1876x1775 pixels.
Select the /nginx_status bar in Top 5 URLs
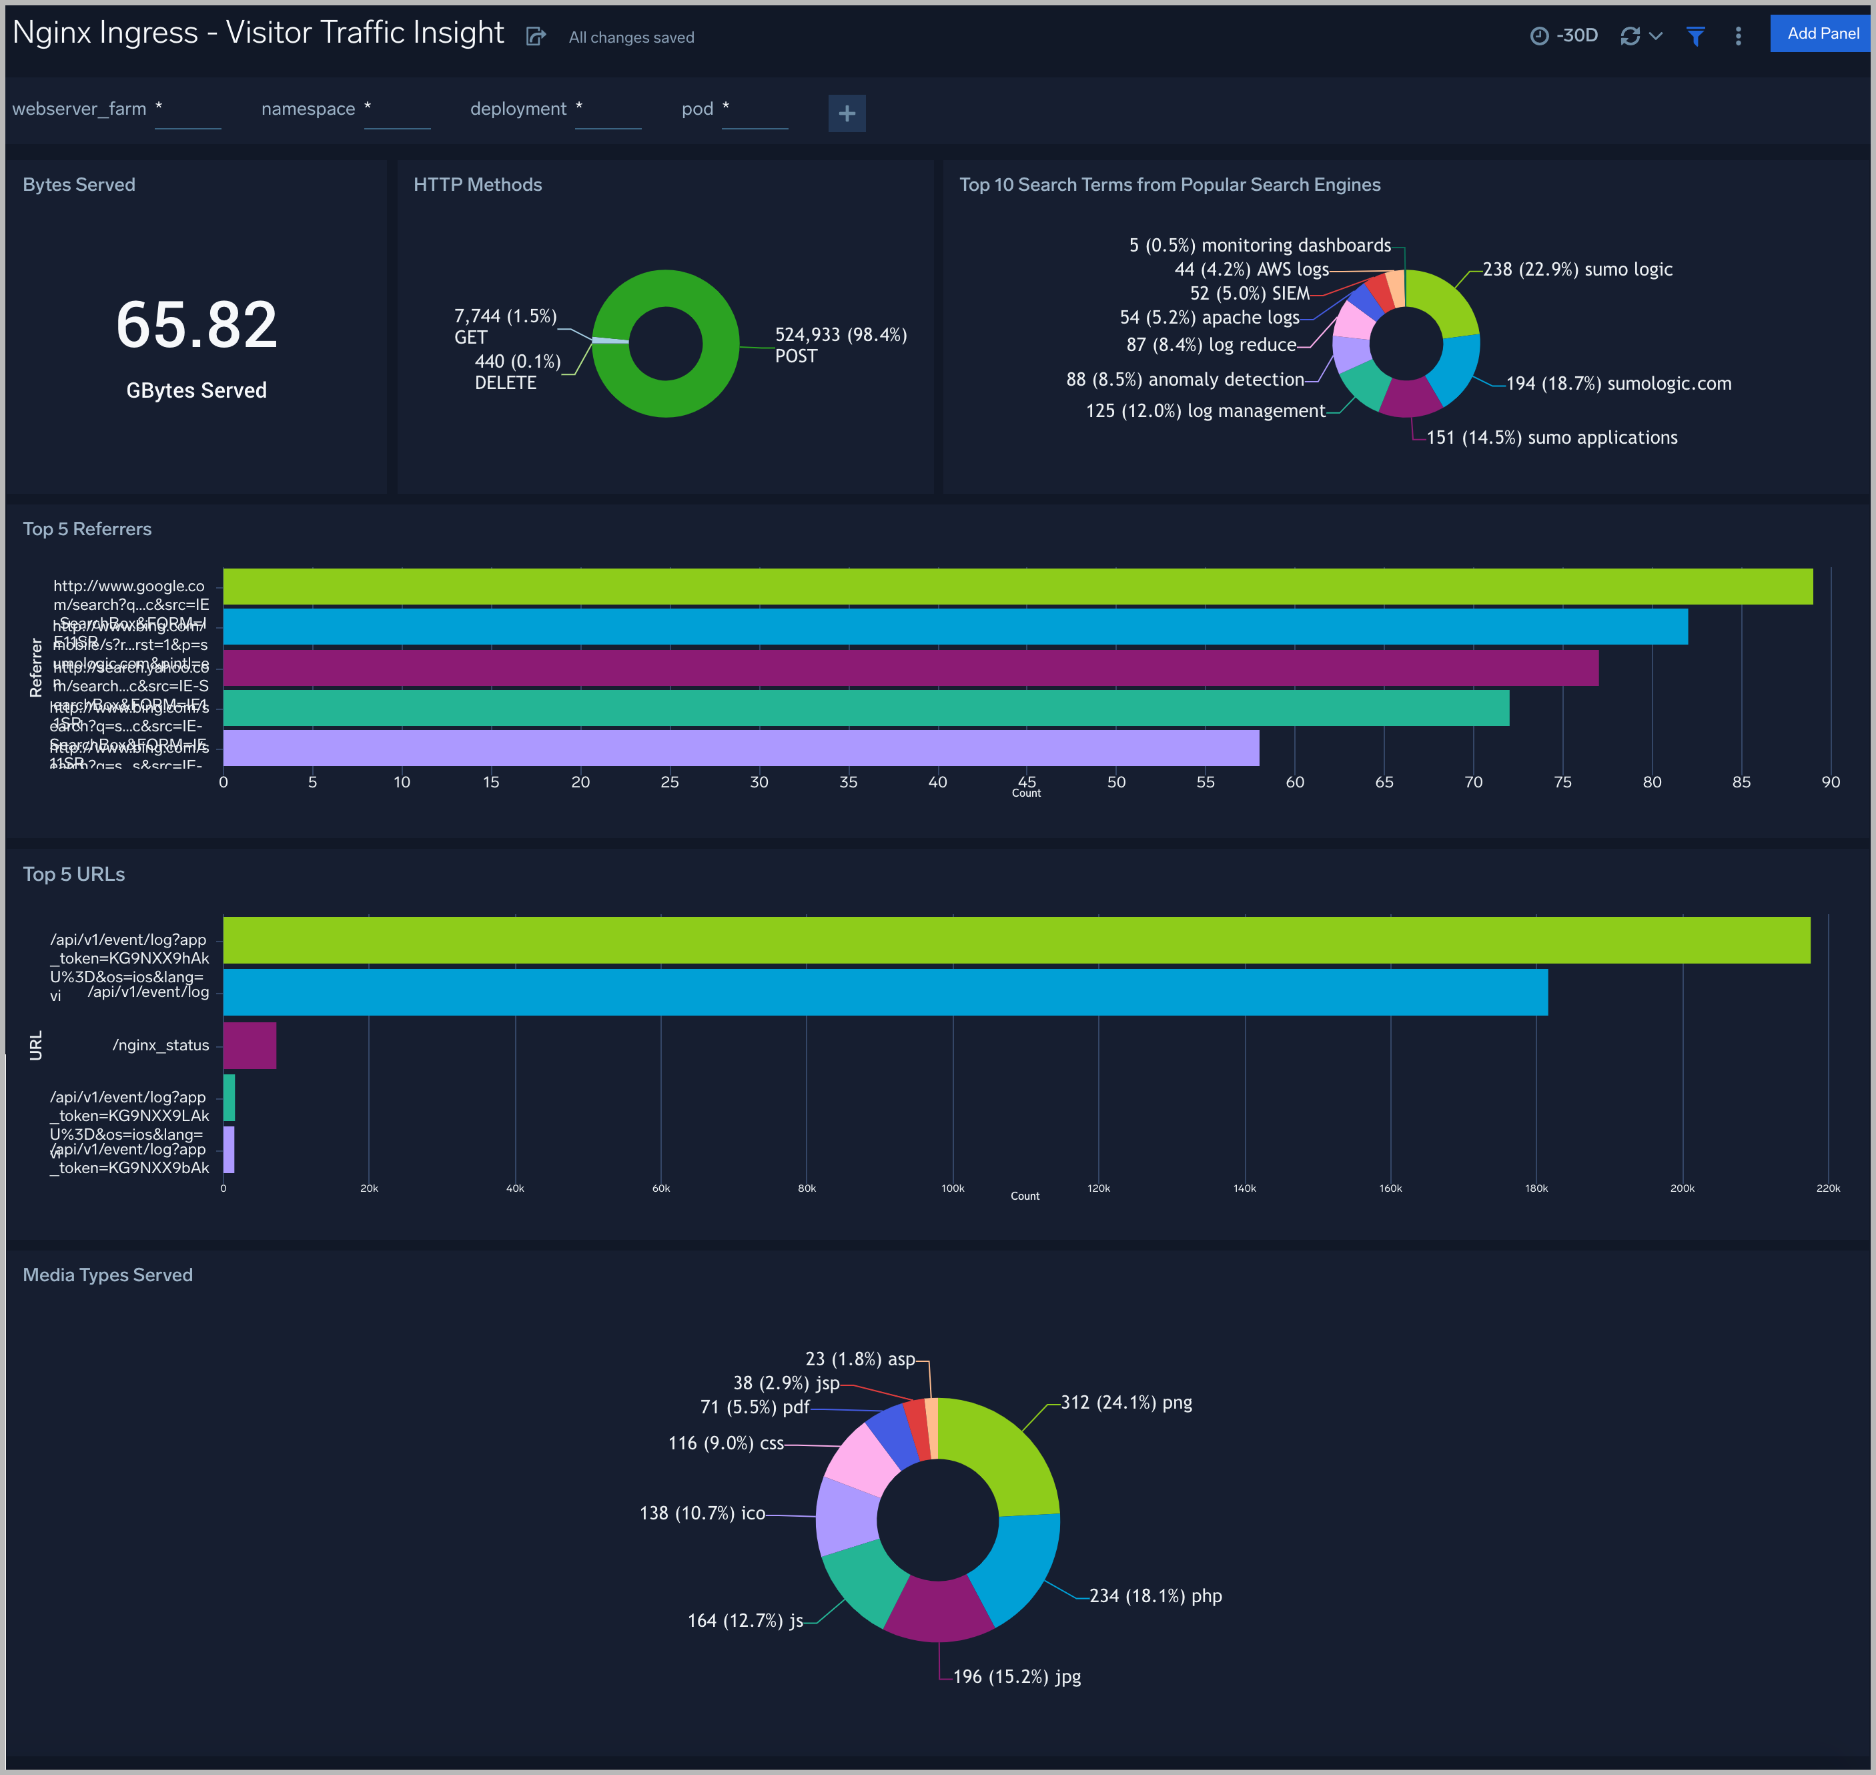point(248,1044)
